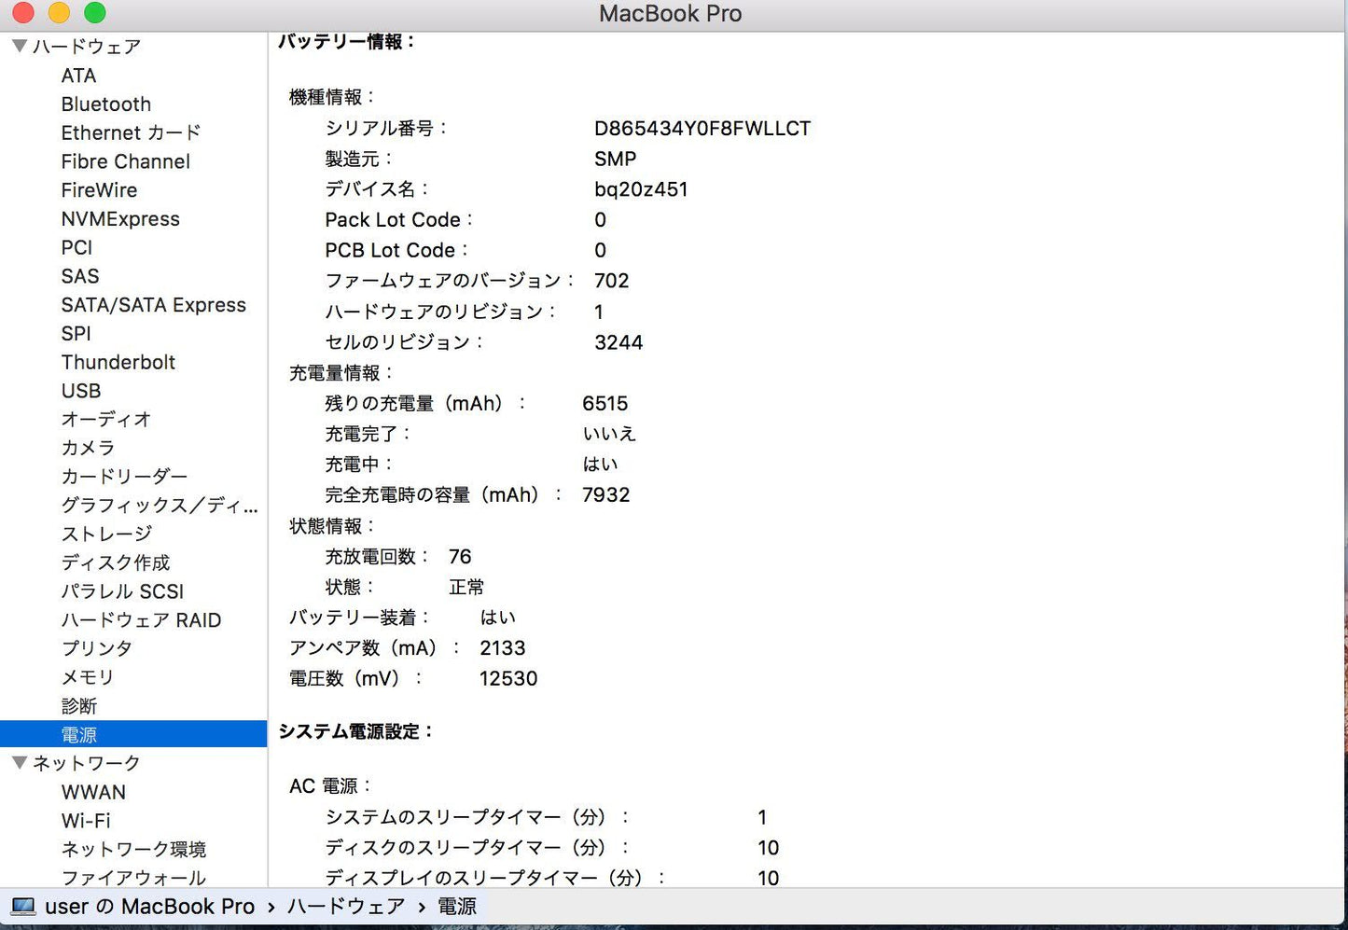Select Bluetooth in the sidebar
This screenshot has height=930, width=1348.
point(105,104)
